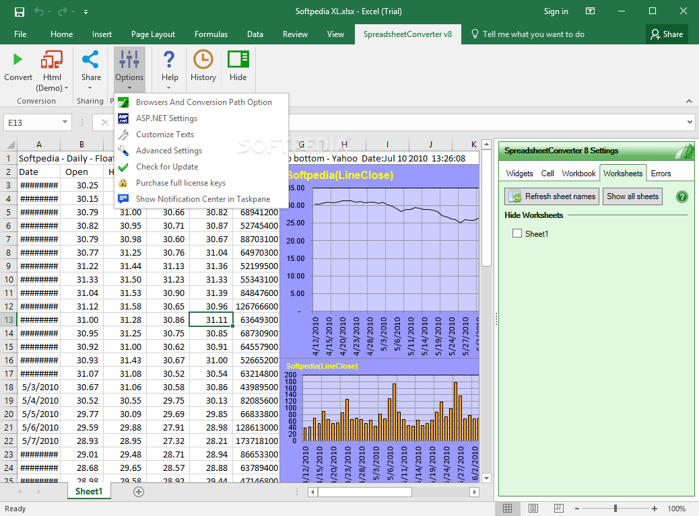Select column B header

pyautogui.click(x=81, y=144)
